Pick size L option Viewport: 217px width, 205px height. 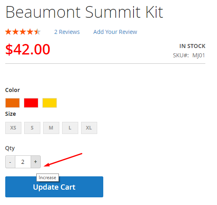click(70, 128)
